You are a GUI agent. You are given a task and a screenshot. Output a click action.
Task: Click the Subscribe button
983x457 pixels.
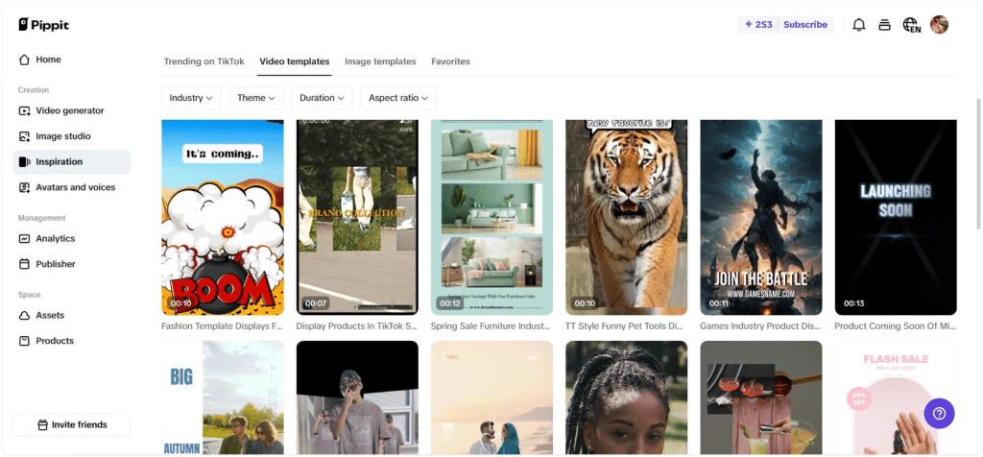pos(804,25)
